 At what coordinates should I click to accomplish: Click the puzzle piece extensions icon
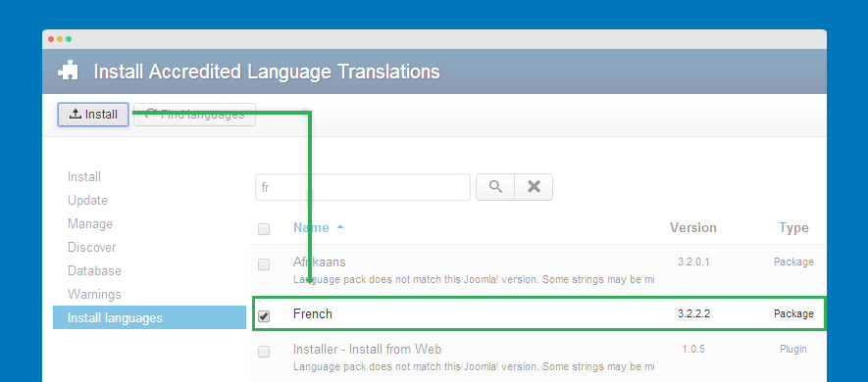[68, 72]
